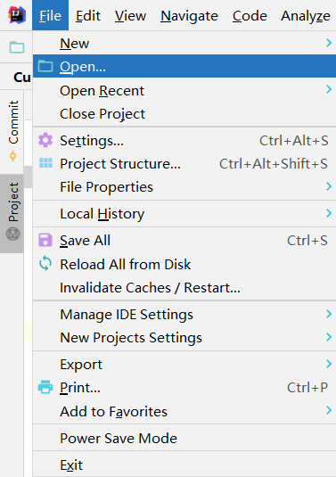Expand the Open Recent submenu
This screenshot has height=477, width=336.
coord(184,90)
